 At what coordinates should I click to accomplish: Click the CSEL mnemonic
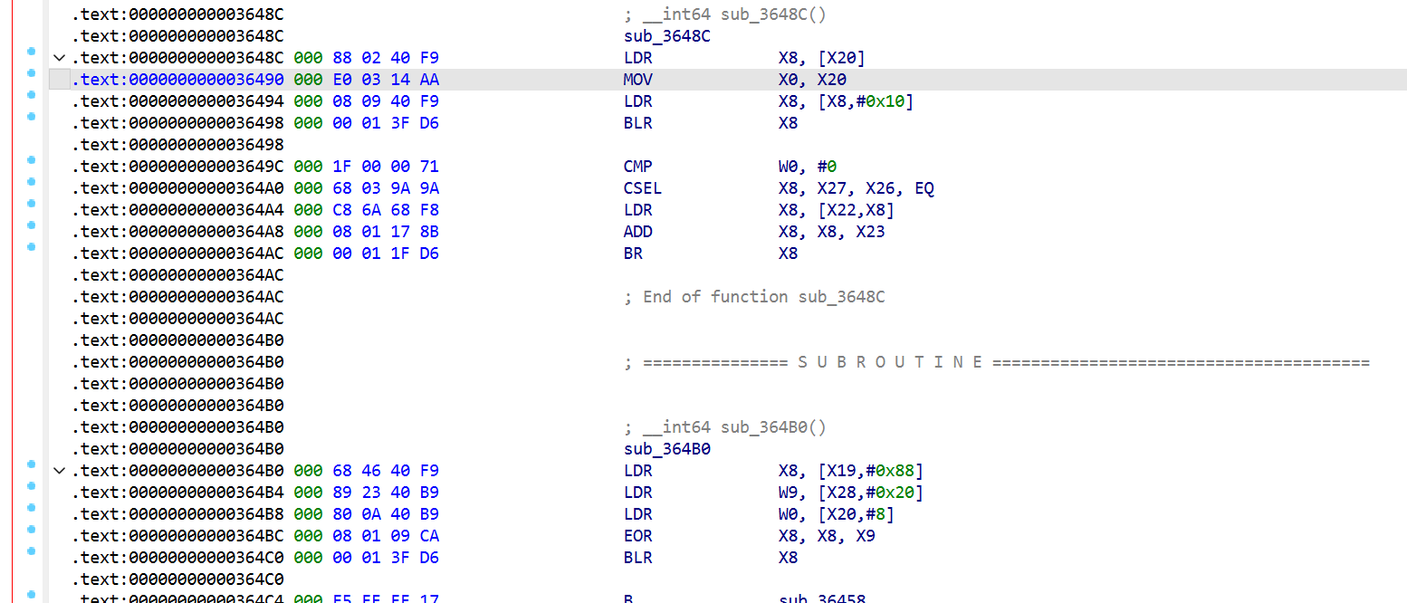click(643, 188)
